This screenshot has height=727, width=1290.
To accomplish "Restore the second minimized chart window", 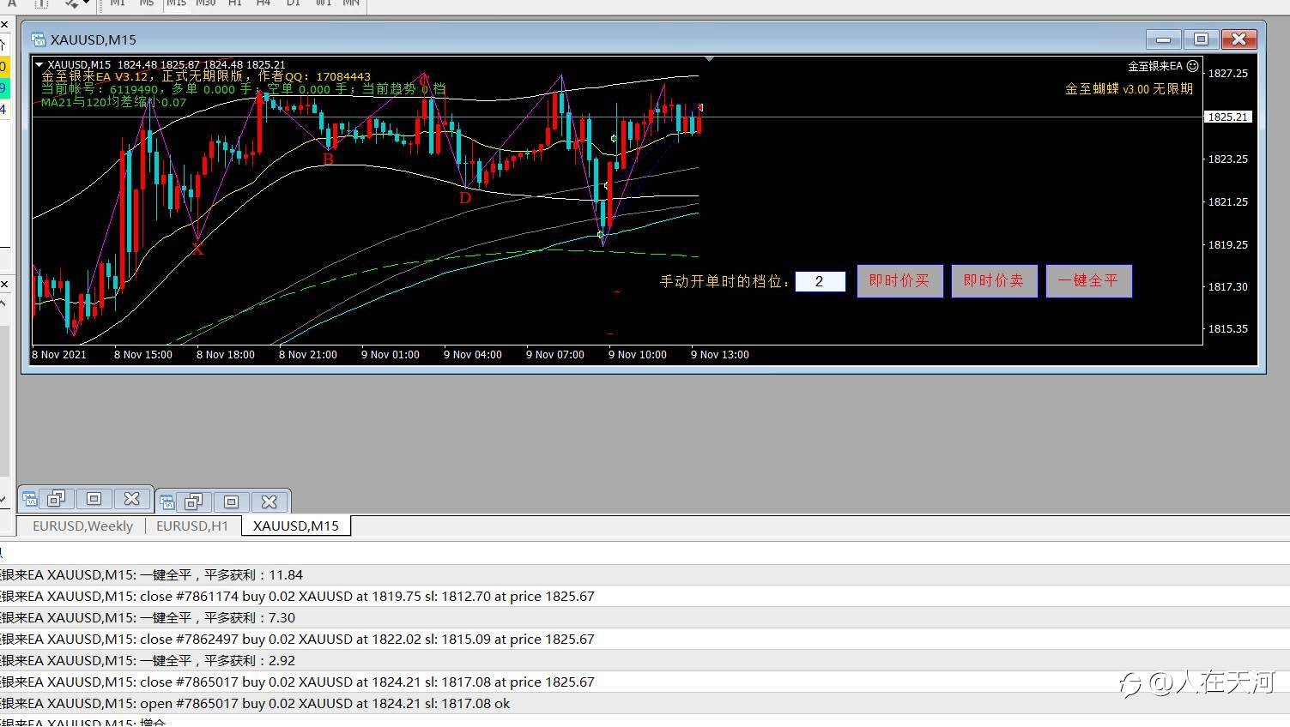I will pyautogui.click(x=194, y=502).
